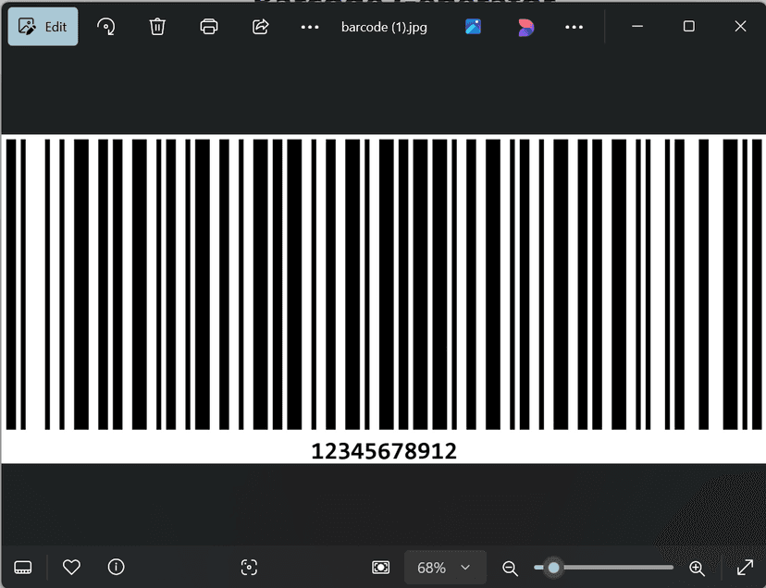Image resolution: width=766 pixels, height=588 pixels.
Task: Open the blue Designer app icon
Action: click(x=473, y=27)
